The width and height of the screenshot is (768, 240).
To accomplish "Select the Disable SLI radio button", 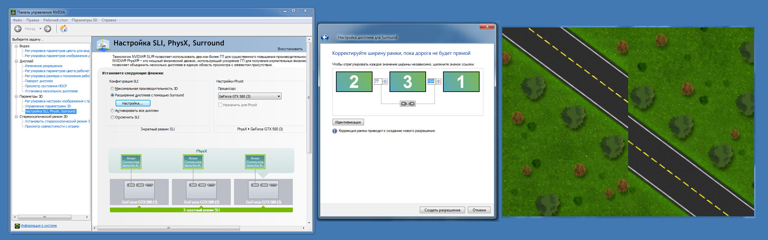I will point(112,117).
